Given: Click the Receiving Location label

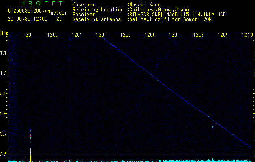Looking at the screenshot, I should (x=98, y=10).
